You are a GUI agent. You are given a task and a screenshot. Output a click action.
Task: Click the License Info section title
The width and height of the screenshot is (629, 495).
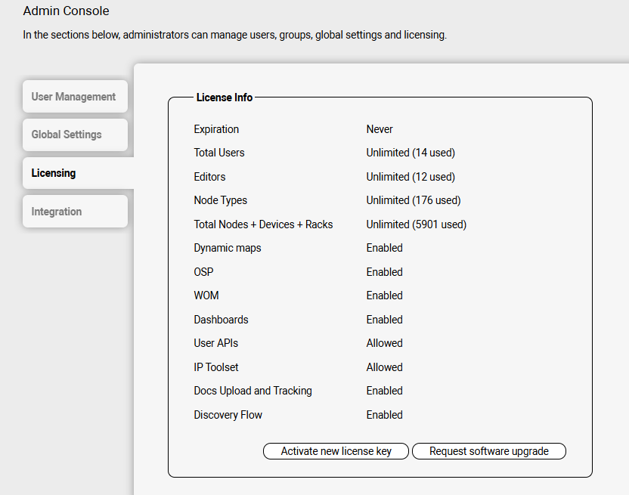[x=225, y=97]
